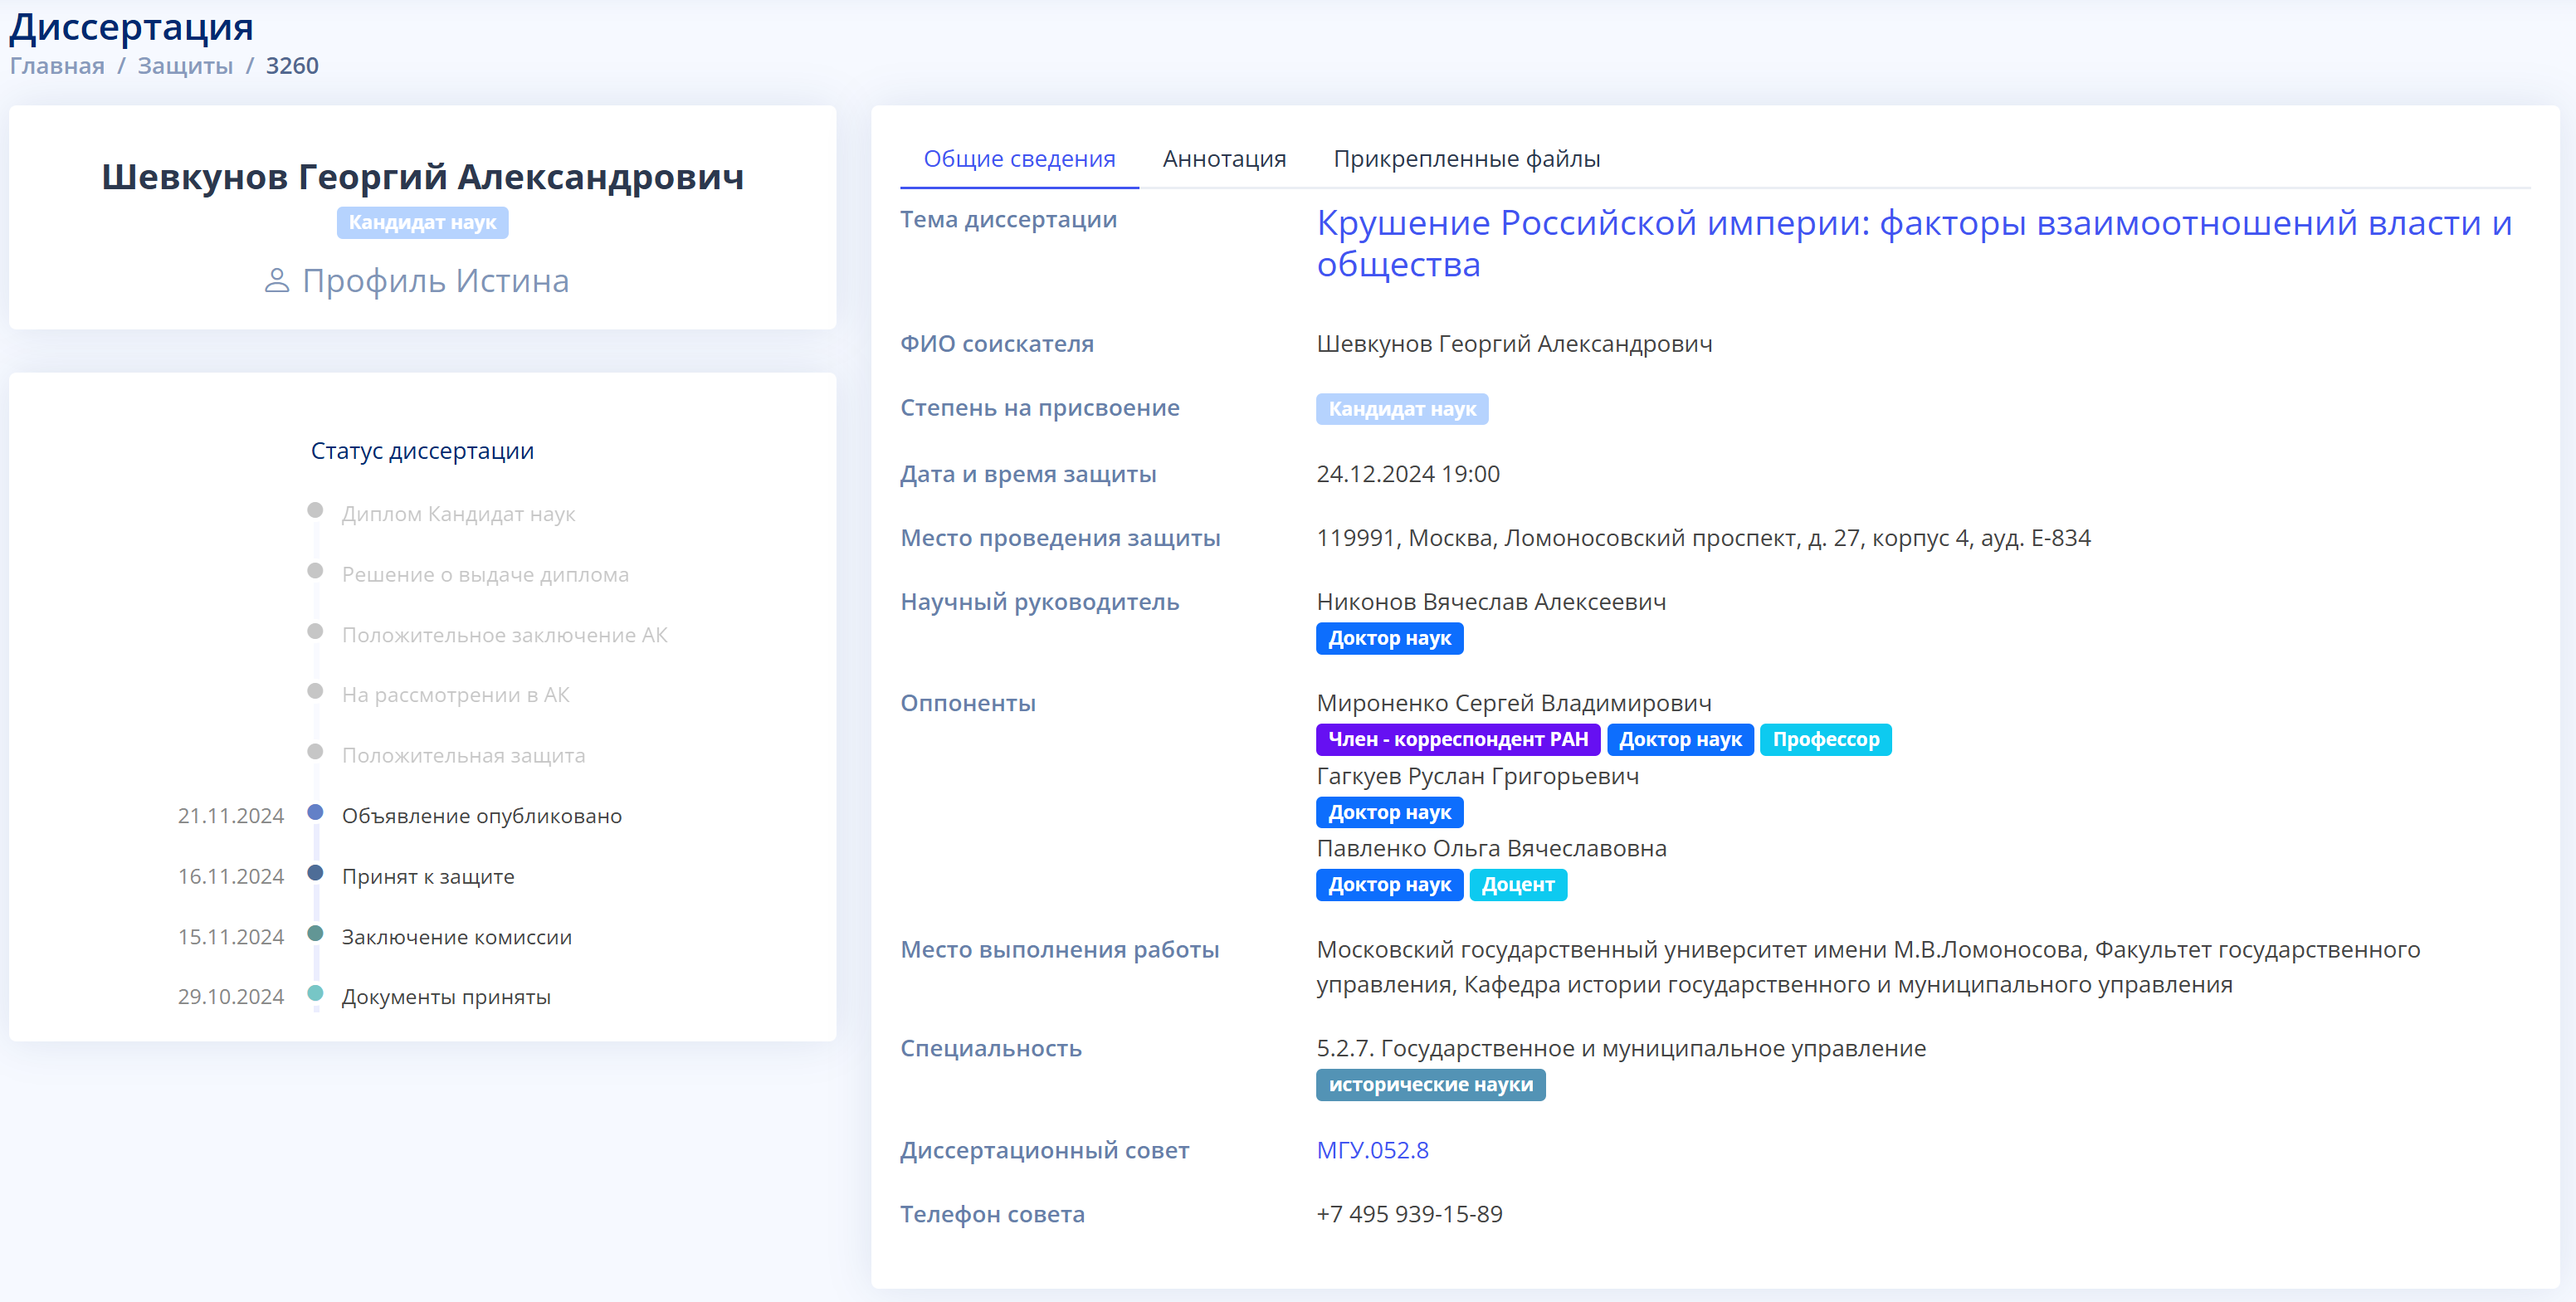2576x1302 pixels.
Task: Click the Профессор badge
Action: coord(1826,739)
